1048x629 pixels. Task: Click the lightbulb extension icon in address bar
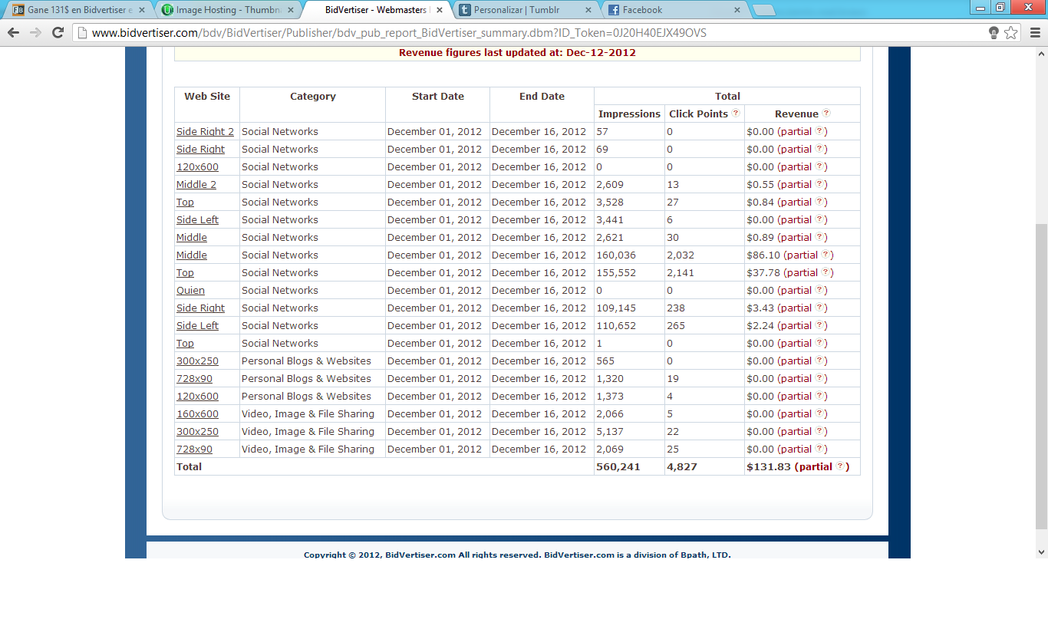pyautogui.click(x=994, y=33)
